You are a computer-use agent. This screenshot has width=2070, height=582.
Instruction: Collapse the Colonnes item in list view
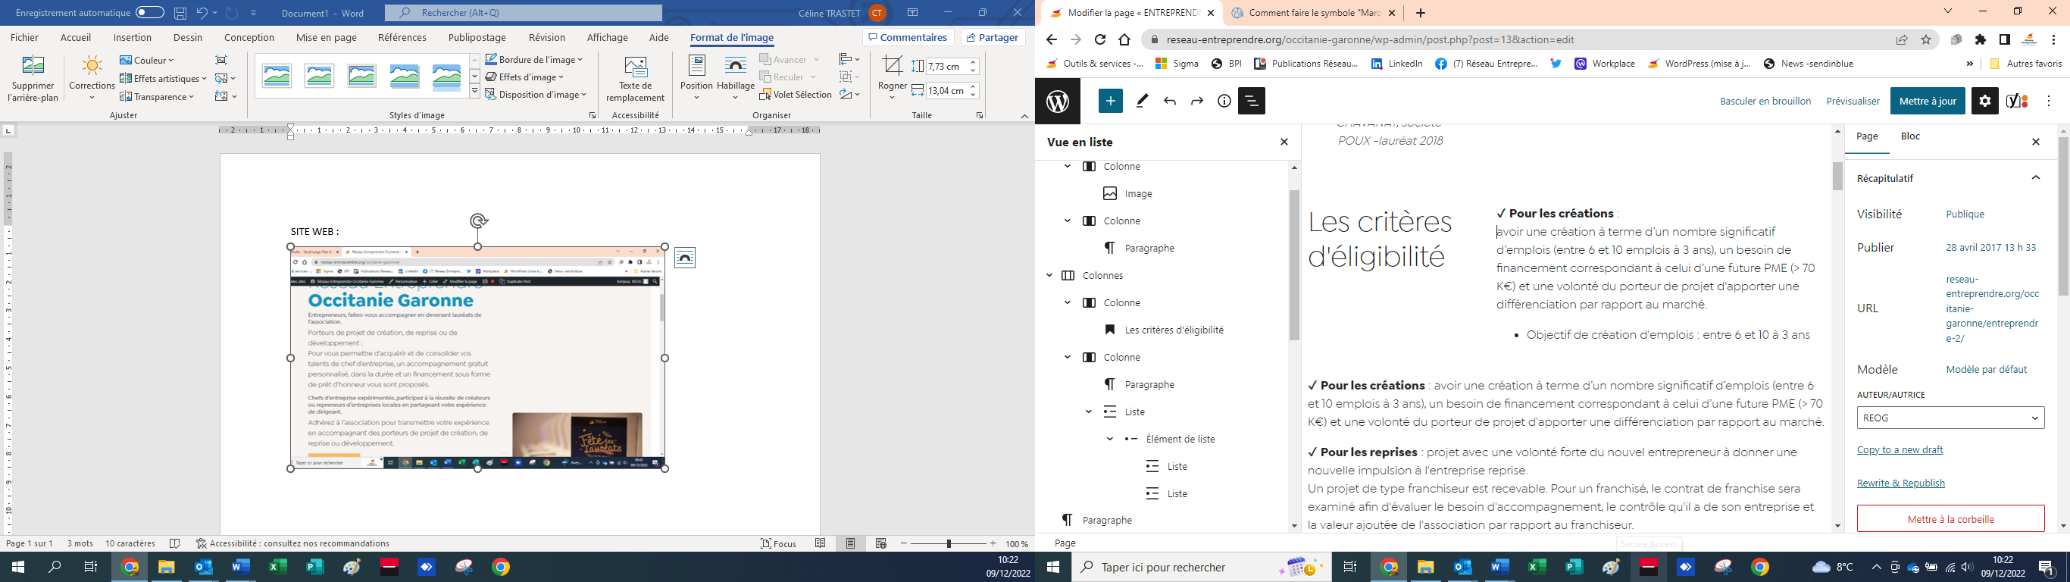[1049, 276]
